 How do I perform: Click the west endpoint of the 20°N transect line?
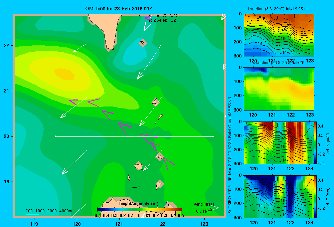pyautogui.click(x=55, y=136)
